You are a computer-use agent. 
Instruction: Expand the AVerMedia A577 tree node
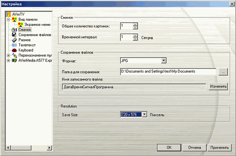8,61
